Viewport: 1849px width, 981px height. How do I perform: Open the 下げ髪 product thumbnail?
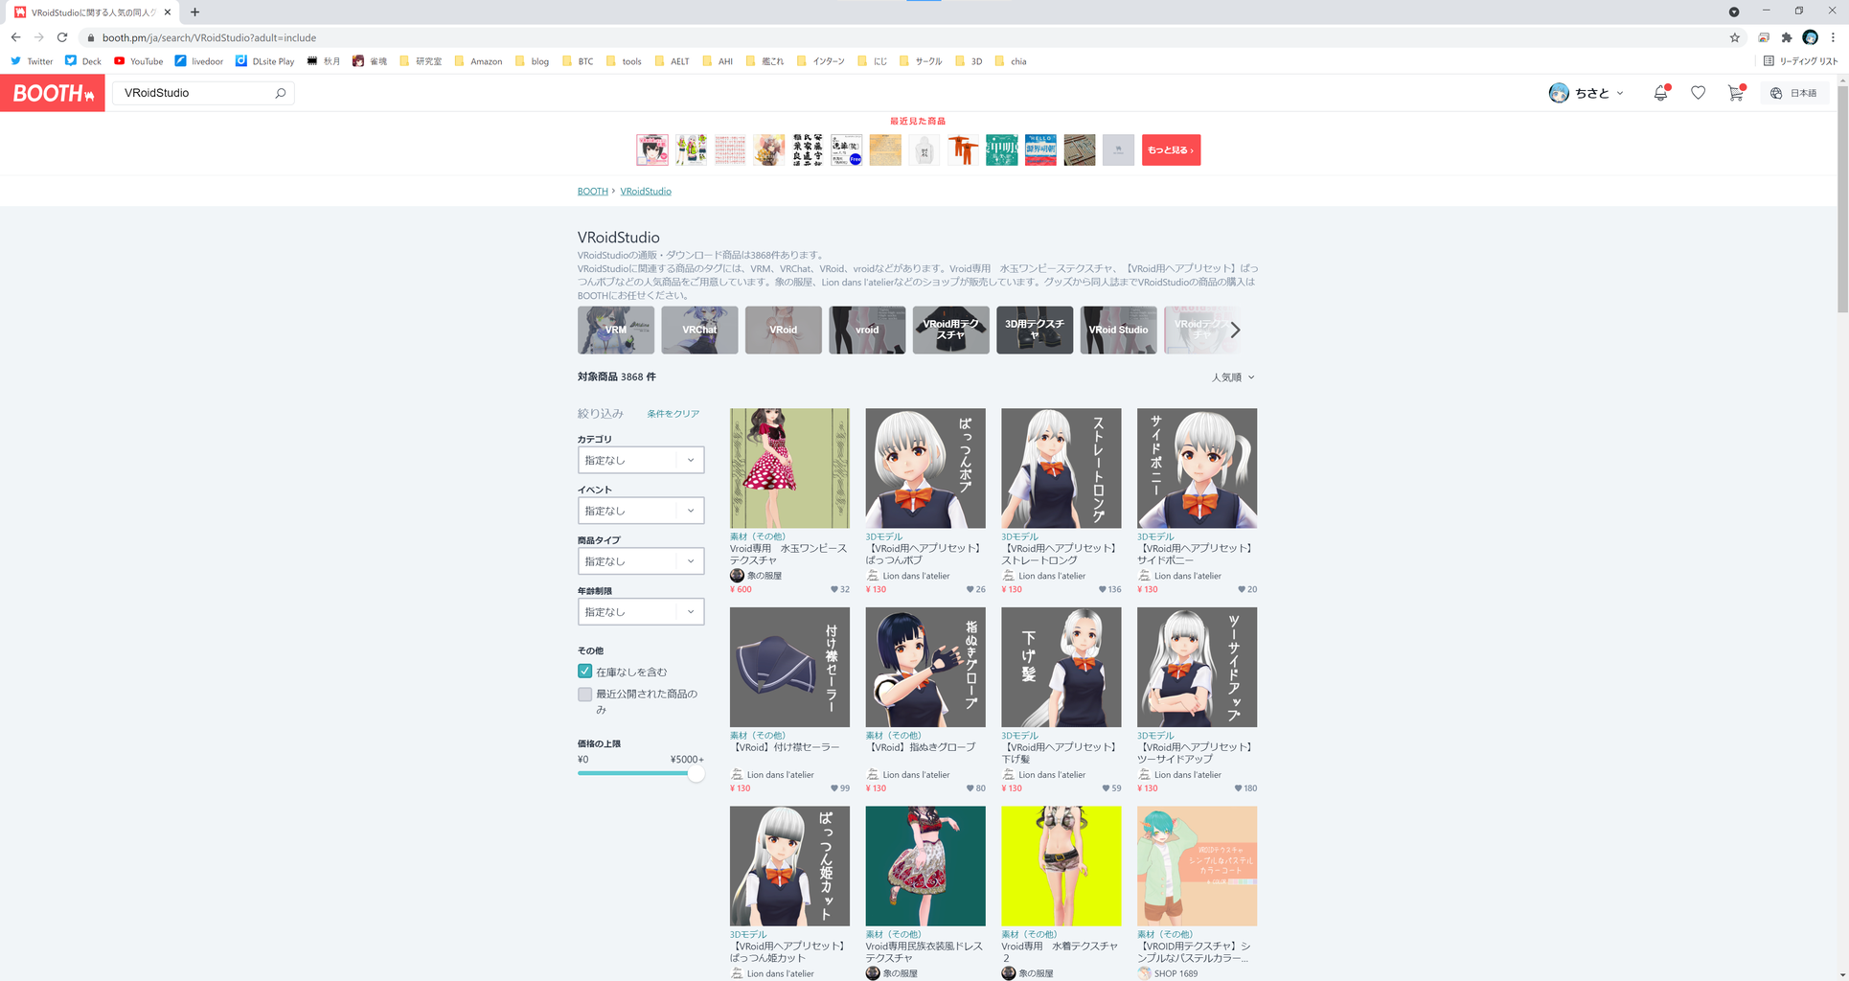click(x=1061, y=667)
